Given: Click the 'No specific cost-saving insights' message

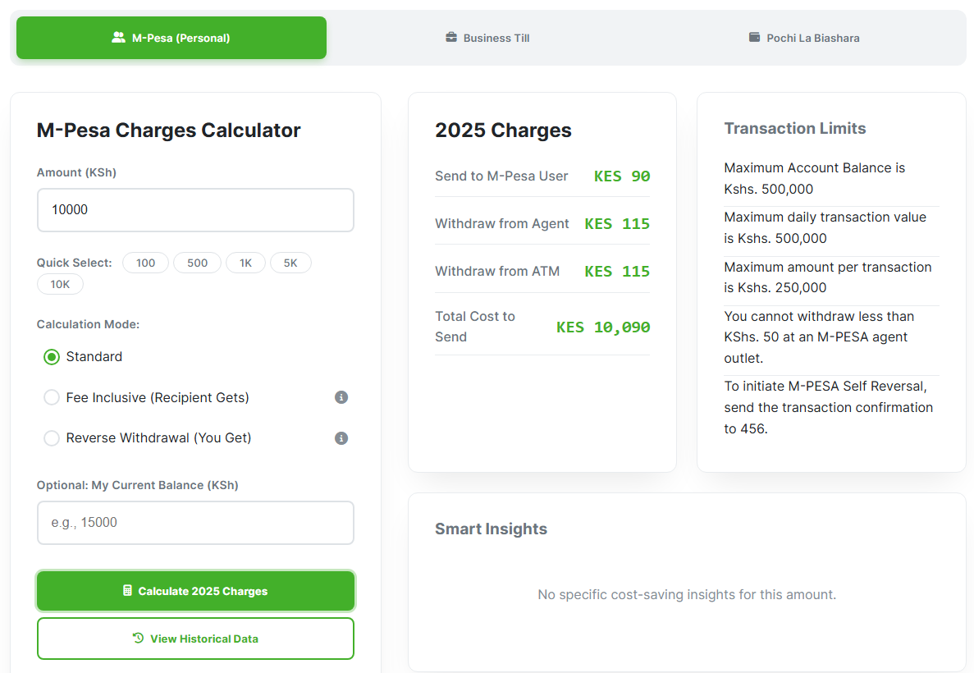Looking at the screenshot, I should click(x=687, y=595).
